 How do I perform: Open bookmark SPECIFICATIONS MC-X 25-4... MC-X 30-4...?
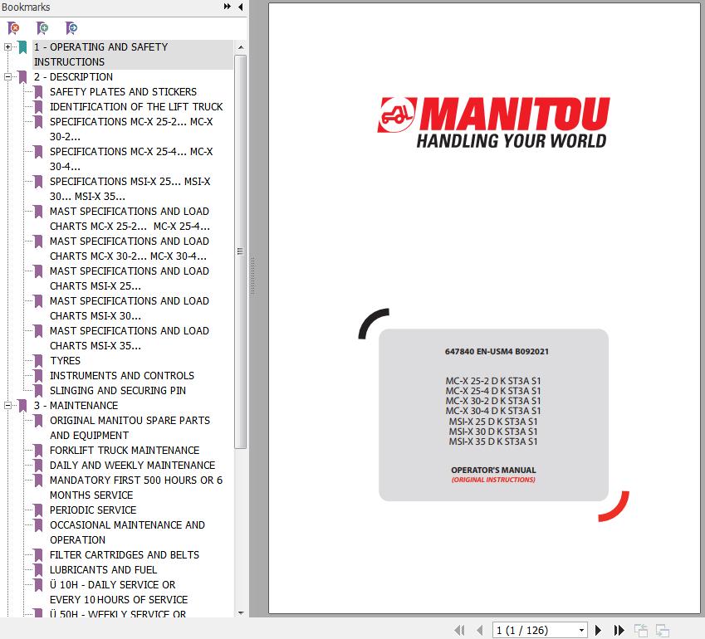click(x=131, y=159)
